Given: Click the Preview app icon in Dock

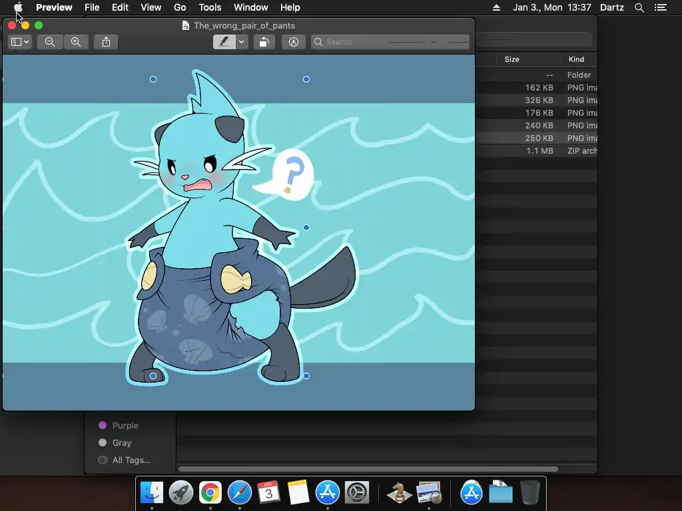Looking at the screenshot, I should click(x=429, y=493).
